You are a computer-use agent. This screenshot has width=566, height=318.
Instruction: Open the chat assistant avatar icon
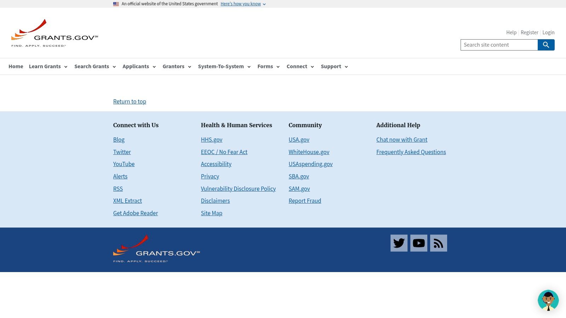[548, 300]
